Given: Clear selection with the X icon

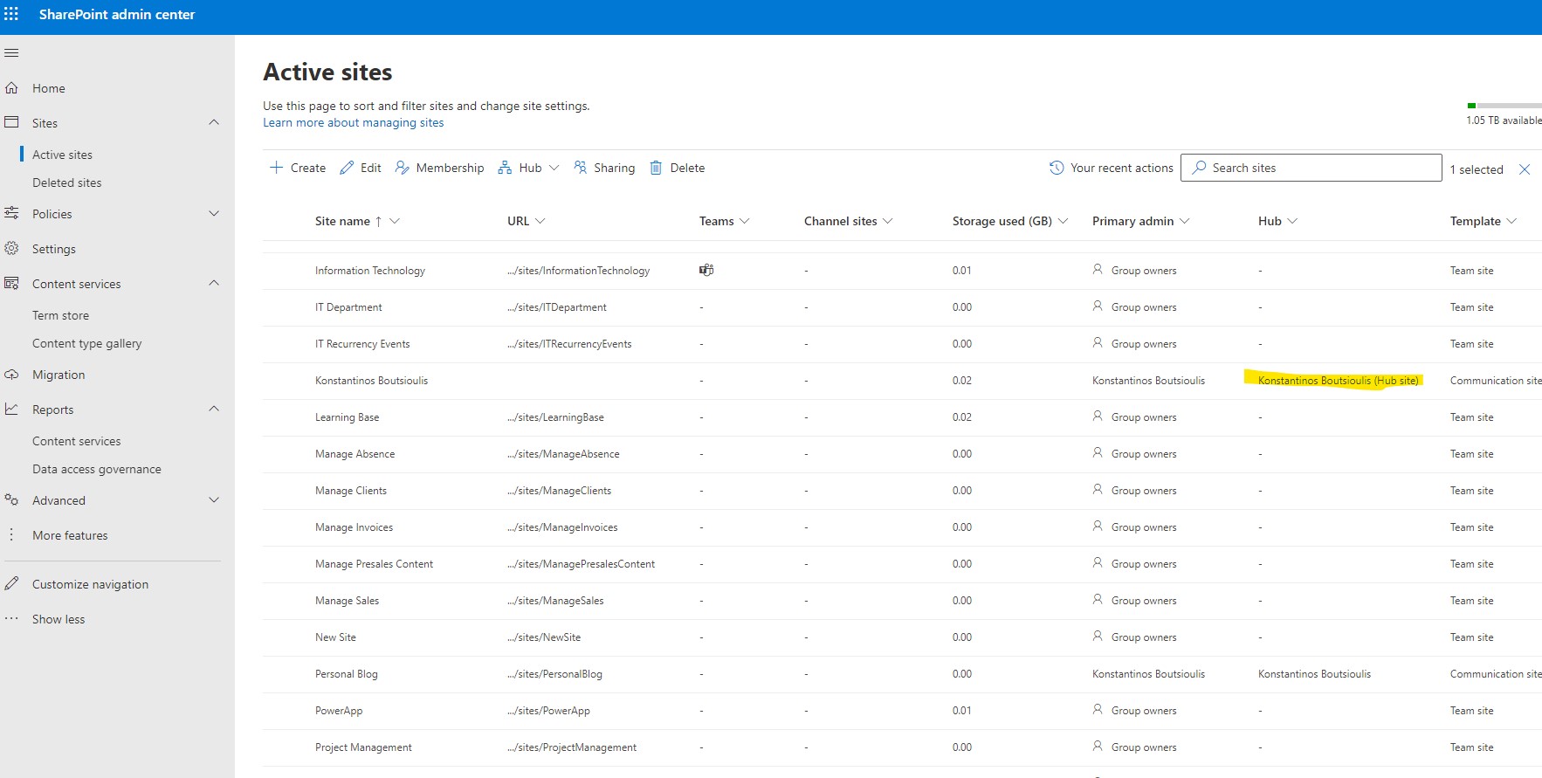Looking at the screenshot, I should point(1525,169).
